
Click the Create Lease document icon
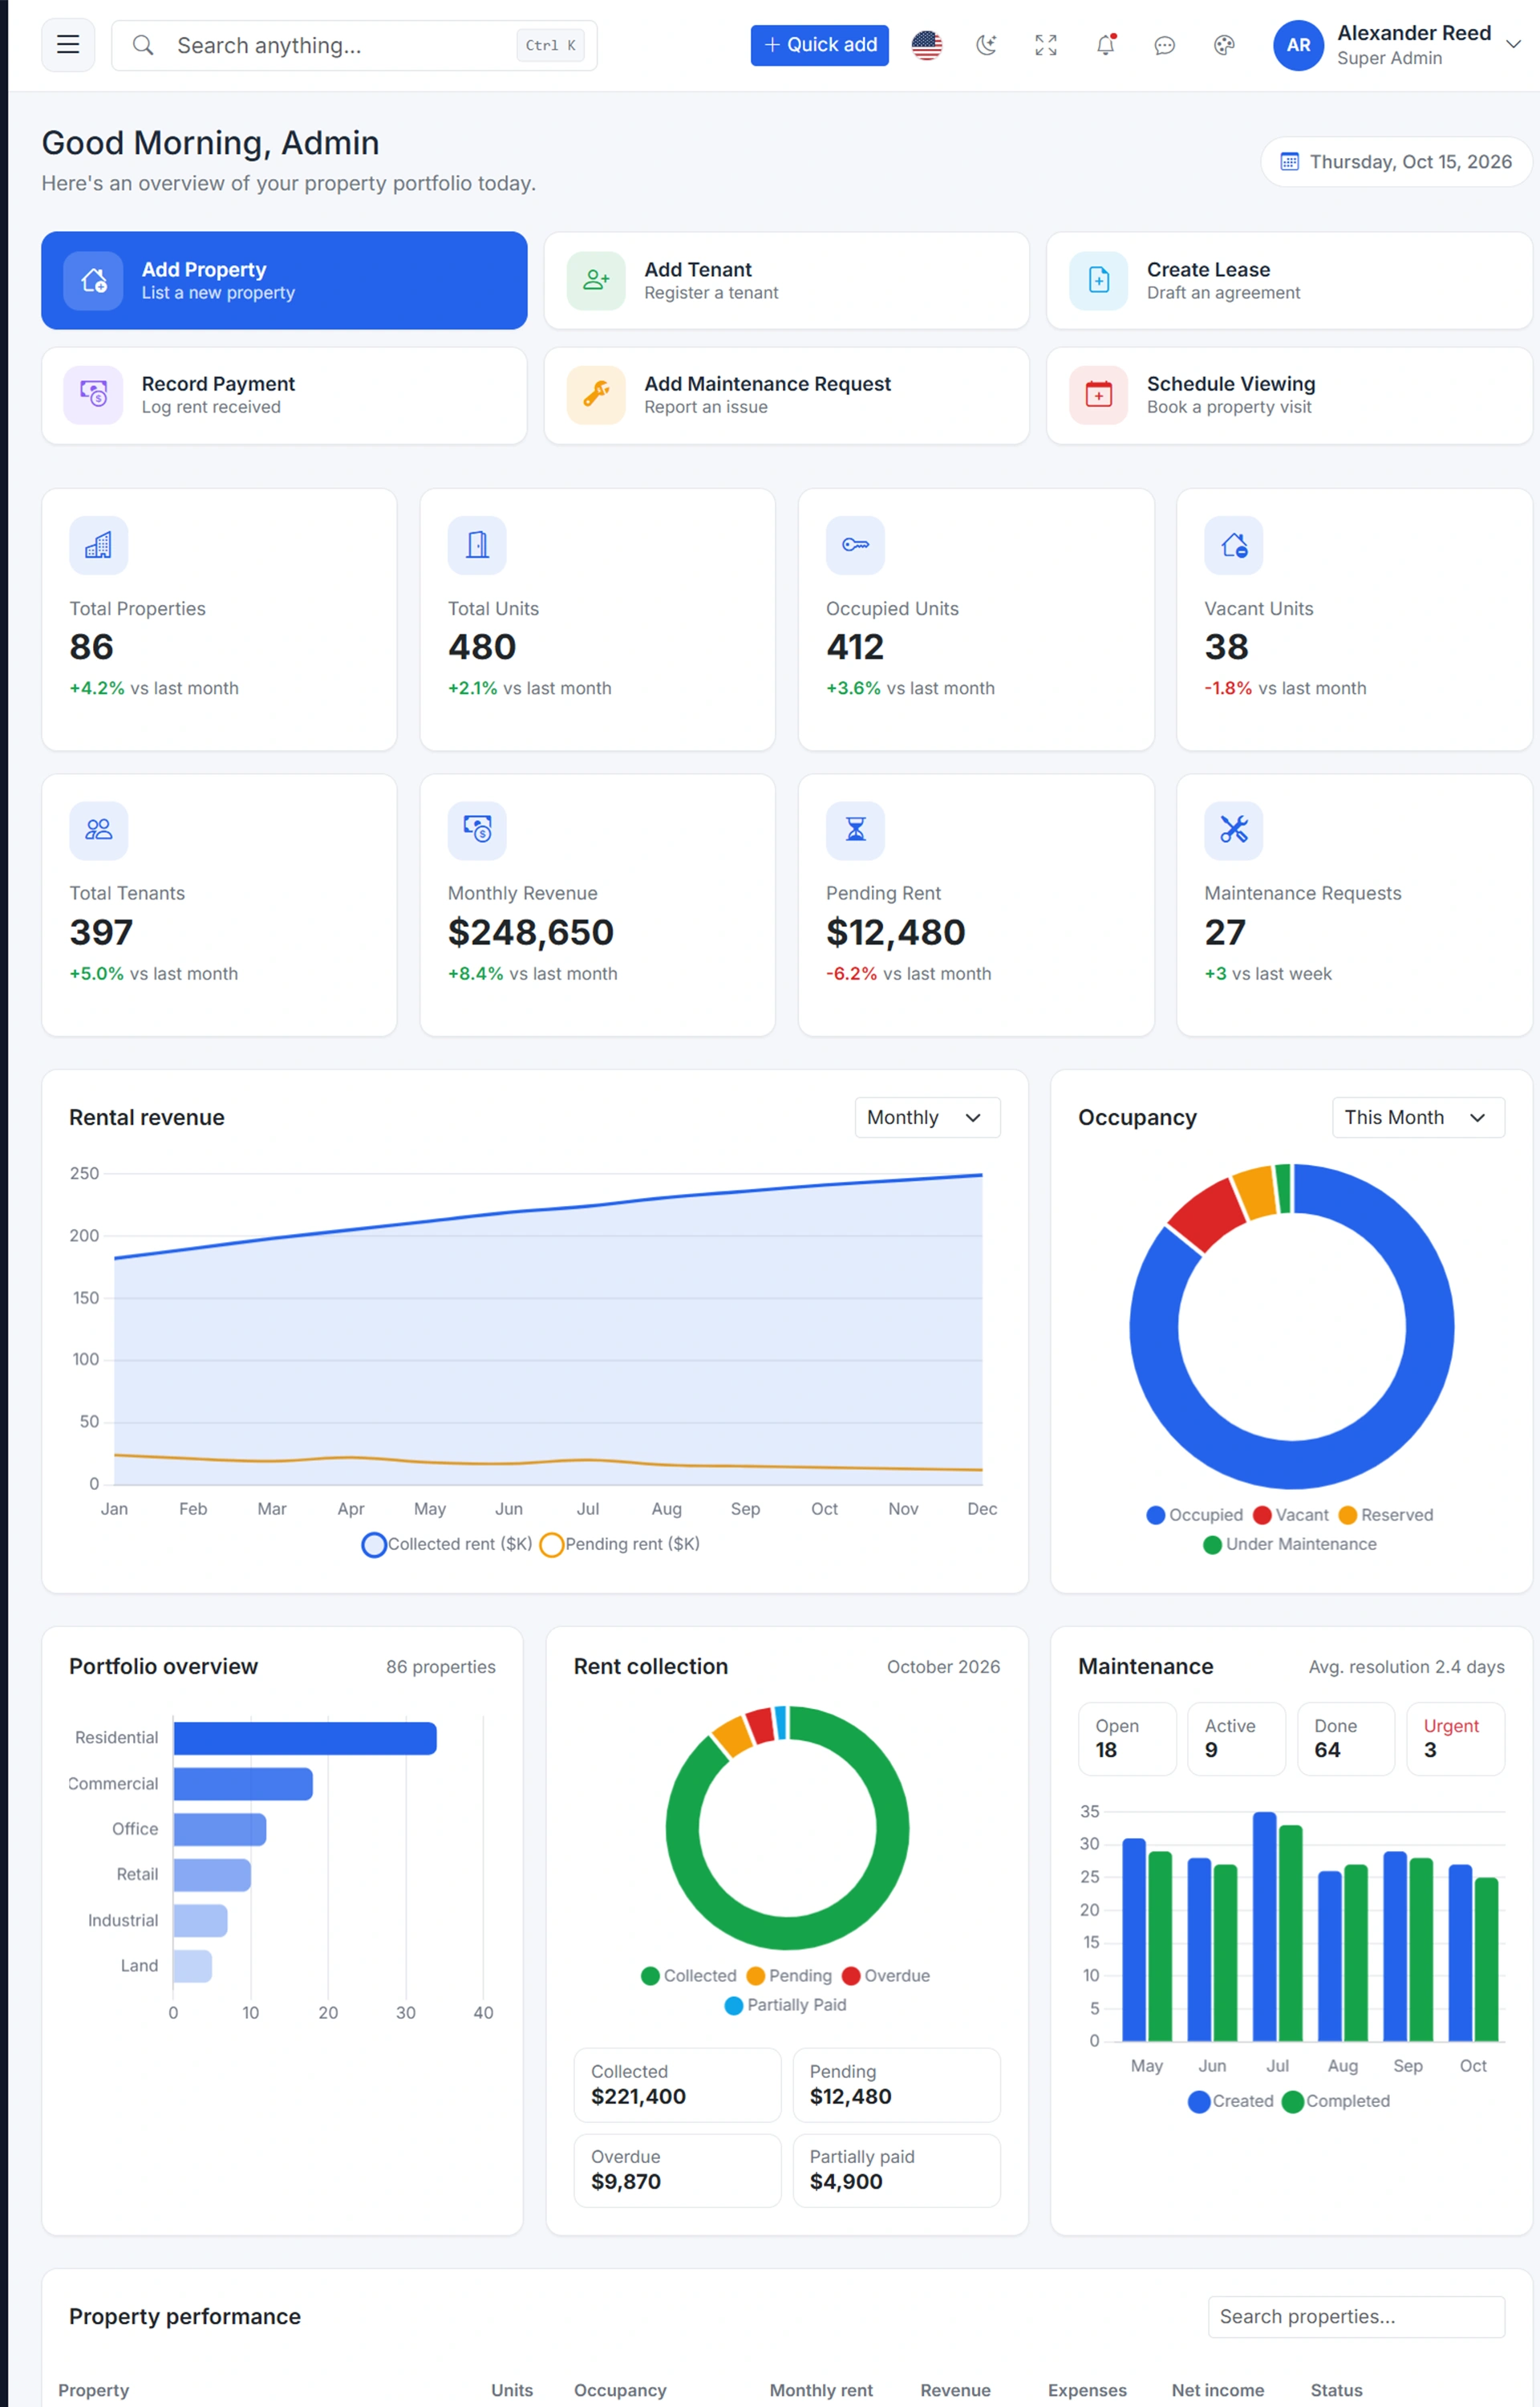coord(1099,281)
